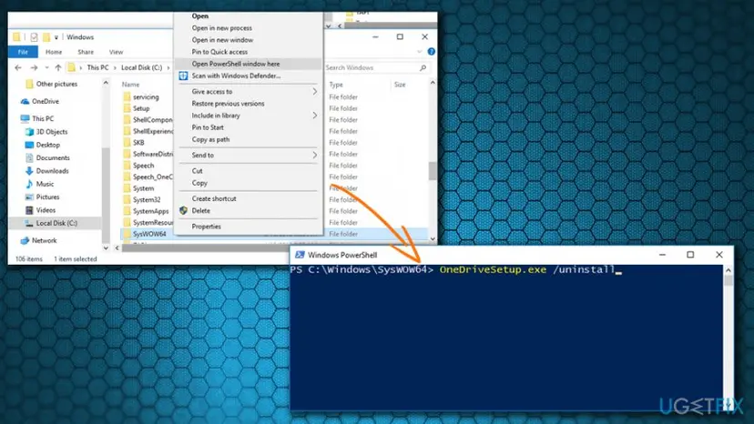Click the search magnifier icon
The image size is (754, 424).
423,67
